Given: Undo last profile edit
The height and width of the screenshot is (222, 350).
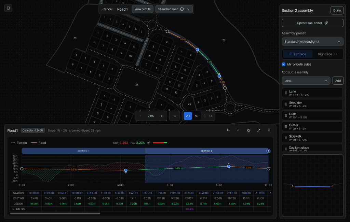Looking at the screenshot, I should tap(228, 130).
